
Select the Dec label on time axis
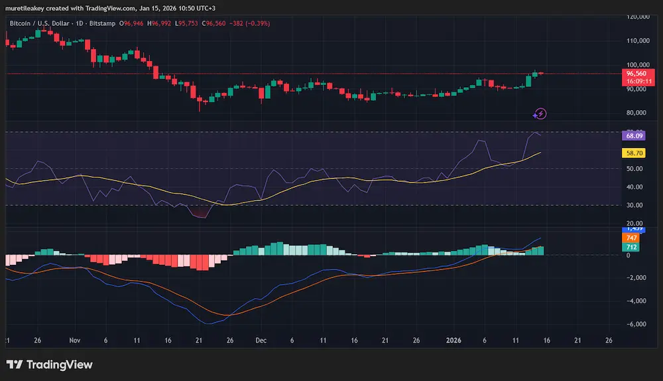click(x=261, y=340)
